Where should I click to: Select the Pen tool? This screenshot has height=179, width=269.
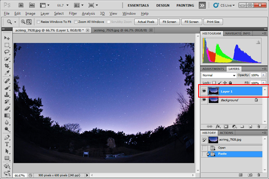[x=7, y=137]
